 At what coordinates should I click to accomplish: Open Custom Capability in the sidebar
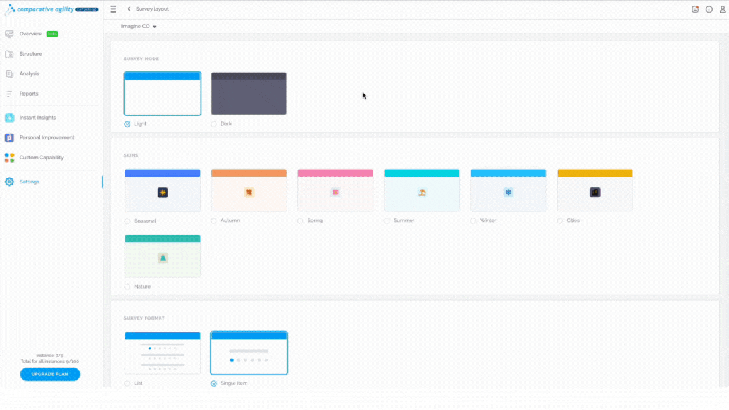(x=41, y=158)
